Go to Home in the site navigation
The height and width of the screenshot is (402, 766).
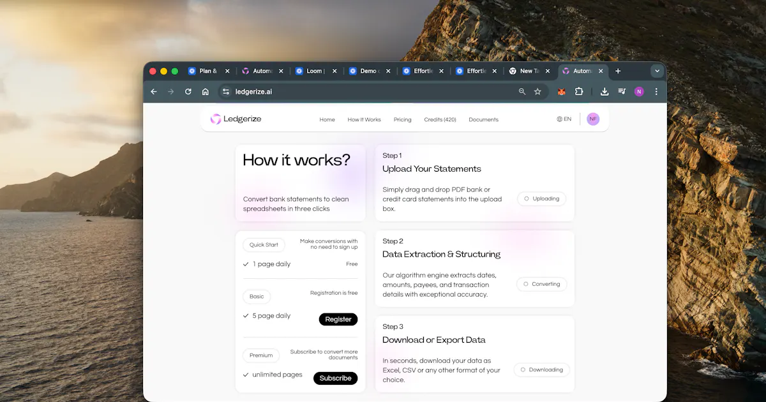[x=327, y=119]
